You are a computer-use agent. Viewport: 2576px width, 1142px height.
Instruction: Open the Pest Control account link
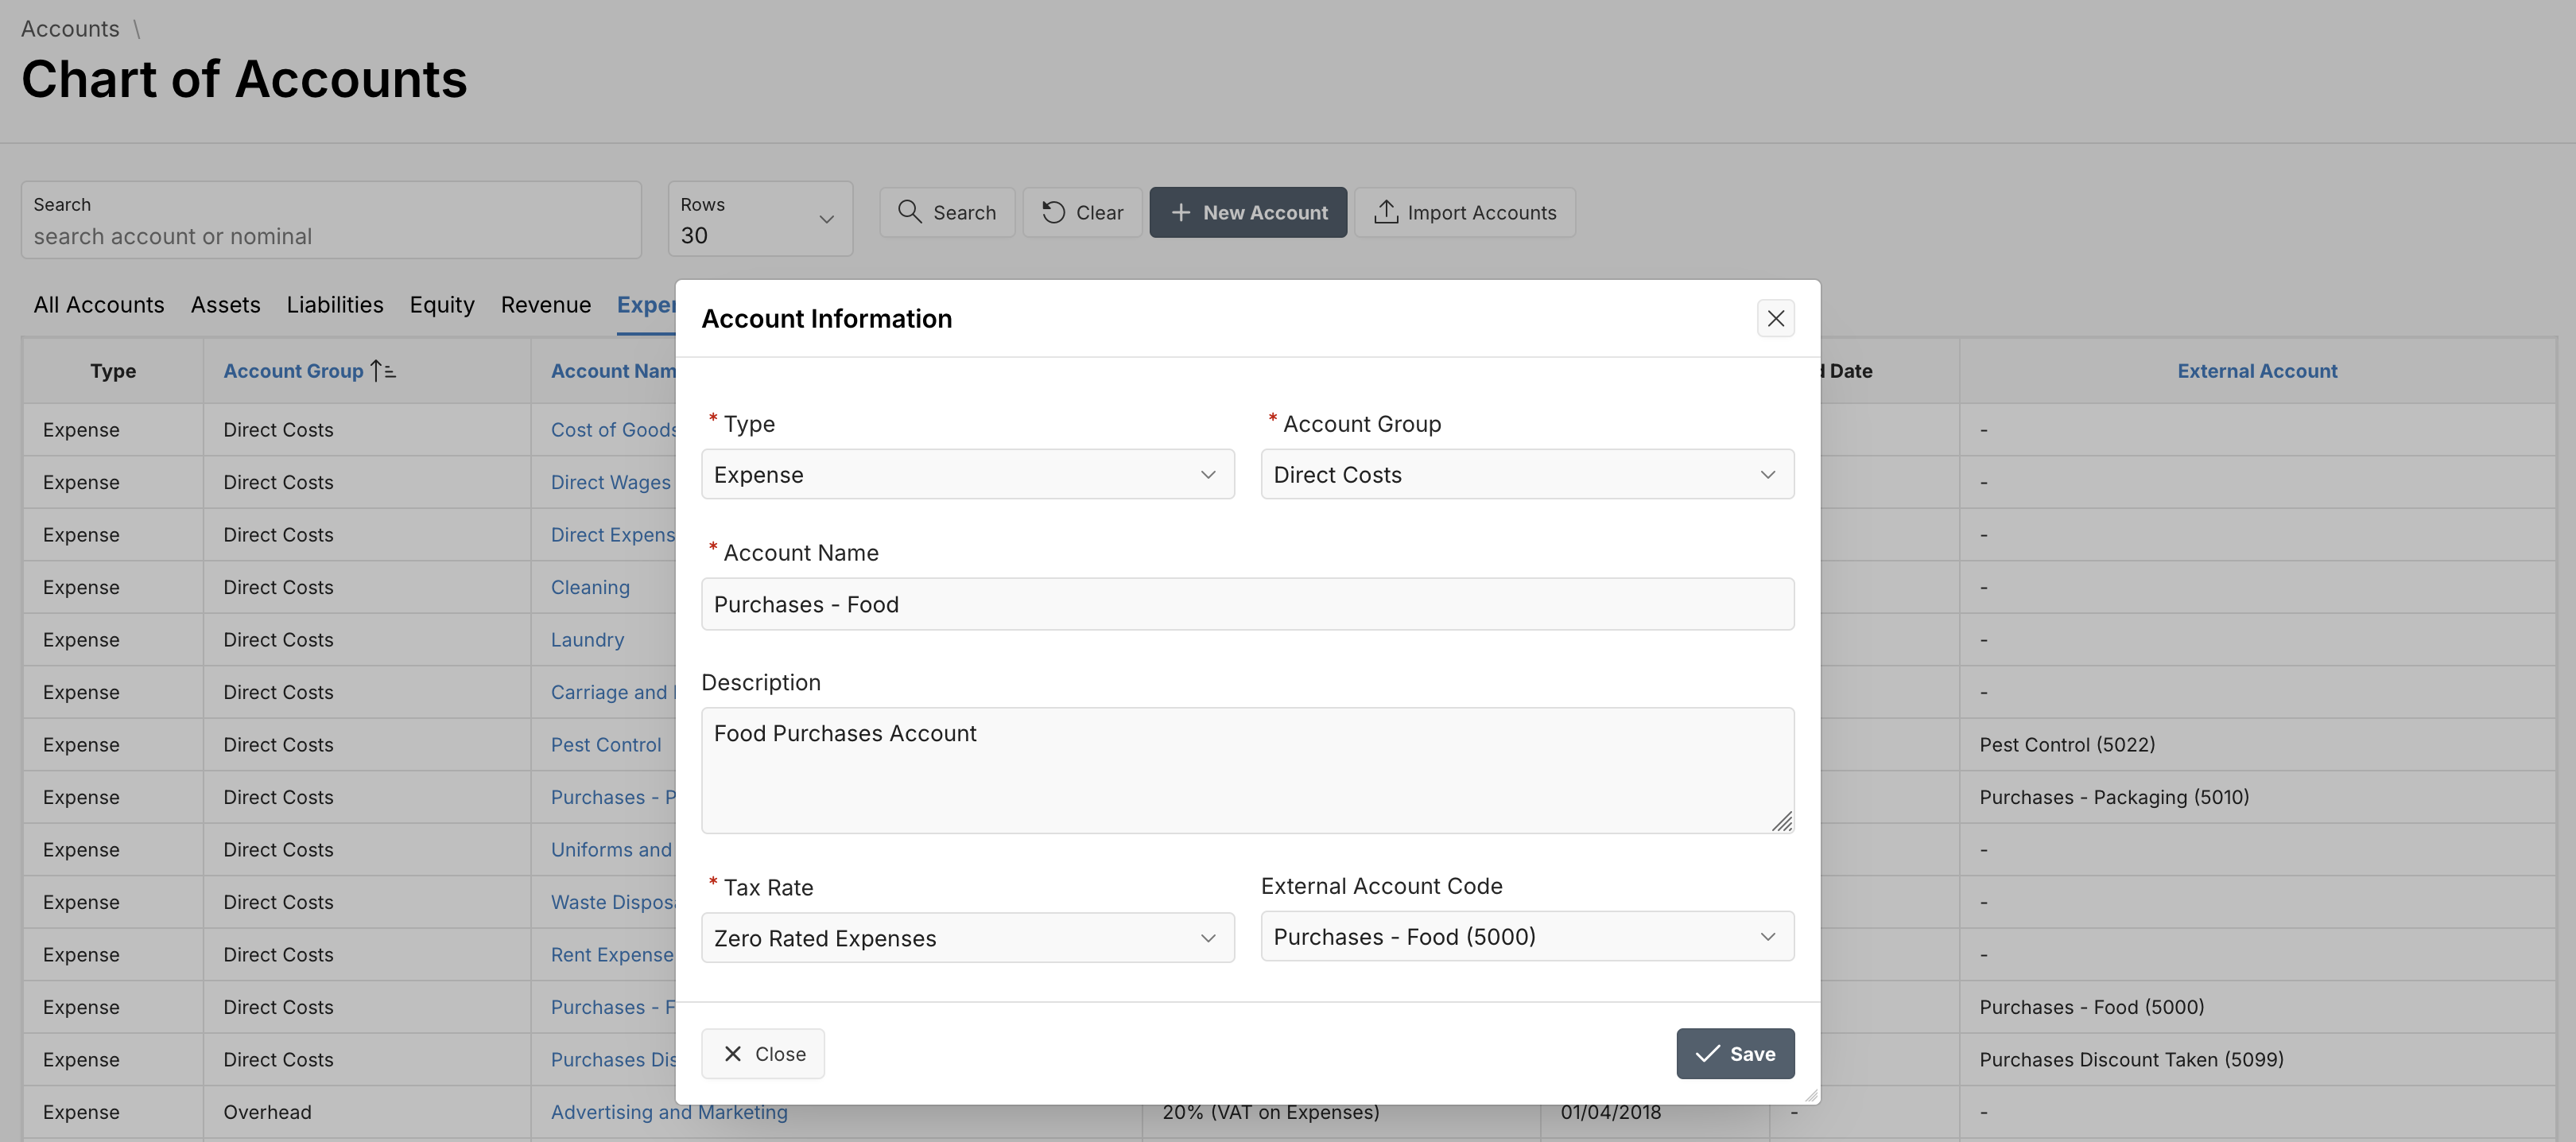(x=606, y=745)
